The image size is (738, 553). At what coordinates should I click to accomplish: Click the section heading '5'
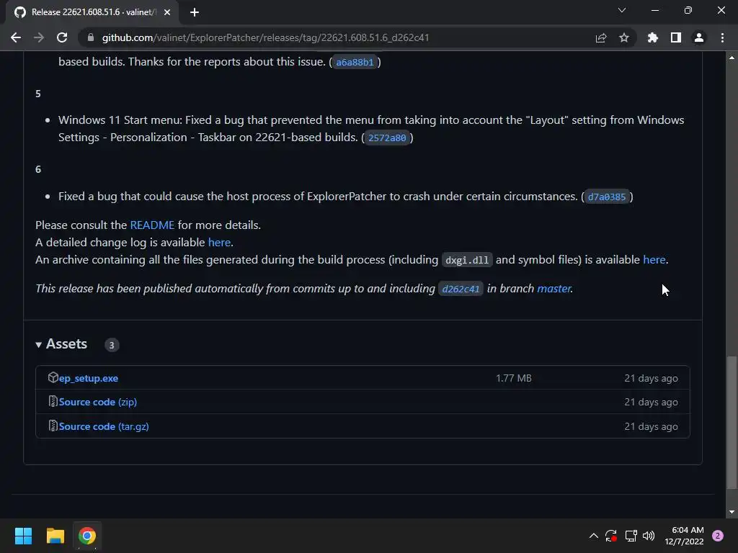38,94
